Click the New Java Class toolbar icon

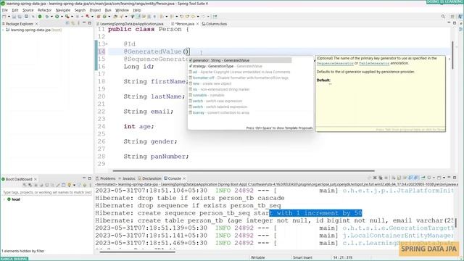[x=104, y=17]
